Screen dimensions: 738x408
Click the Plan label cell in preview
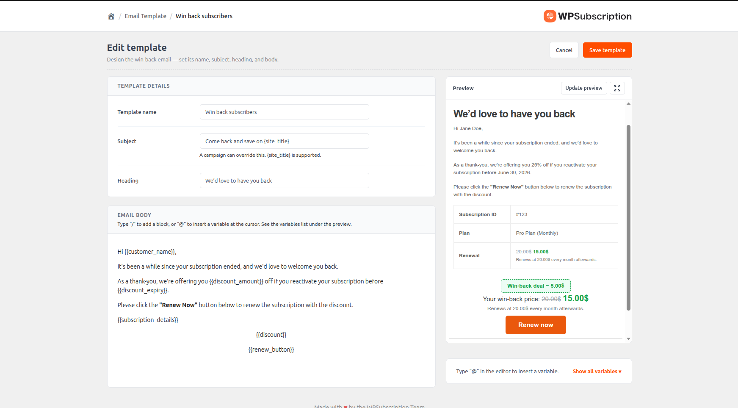482,233
